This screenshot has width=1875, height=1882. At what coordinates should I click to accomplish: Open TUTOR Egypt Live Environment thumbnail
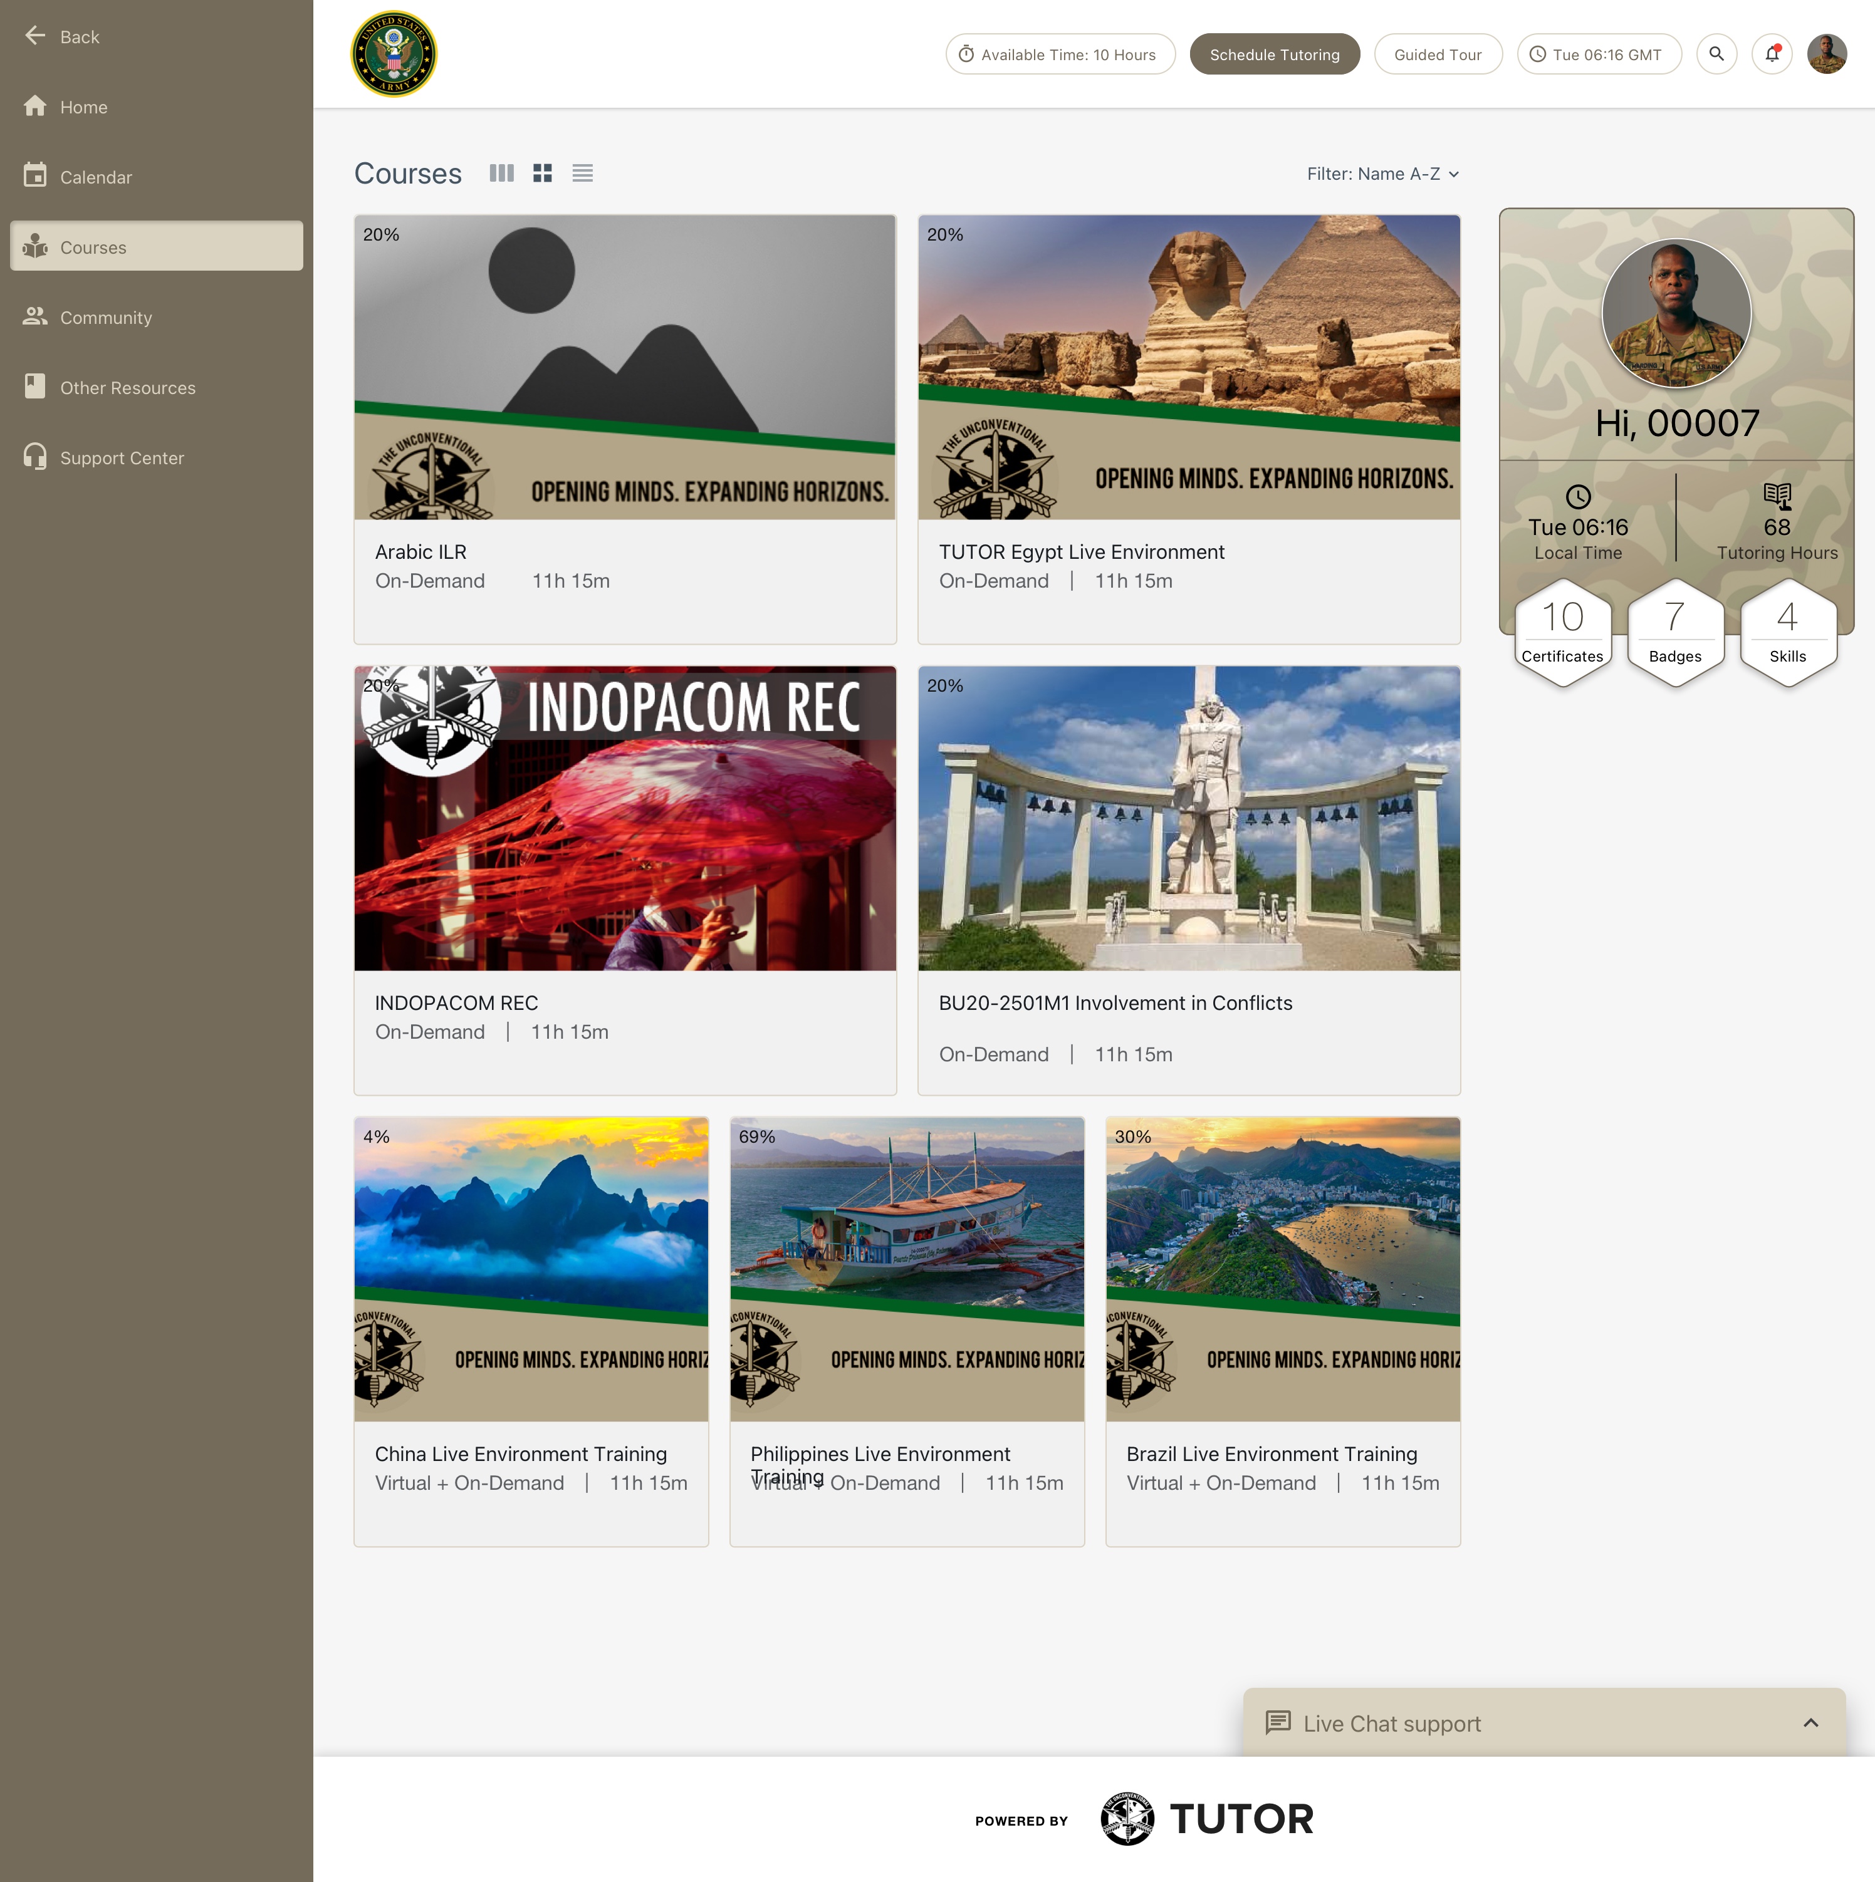(1189, 367)
